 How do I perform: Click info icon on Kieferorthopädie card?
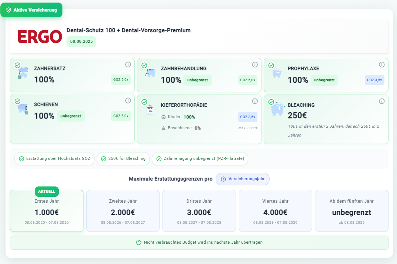[255, 101]
